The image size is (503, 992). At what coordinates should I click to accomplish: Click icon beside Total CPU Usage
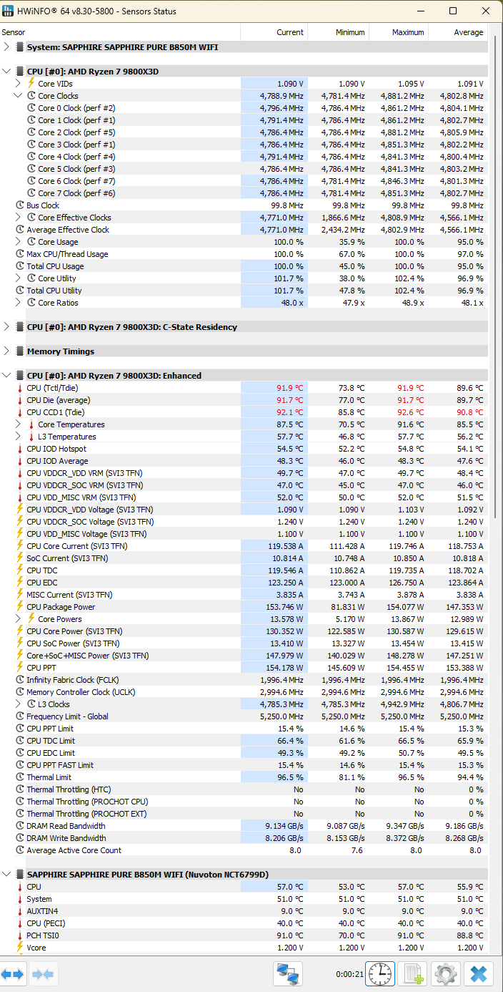[x=20, y=266]
